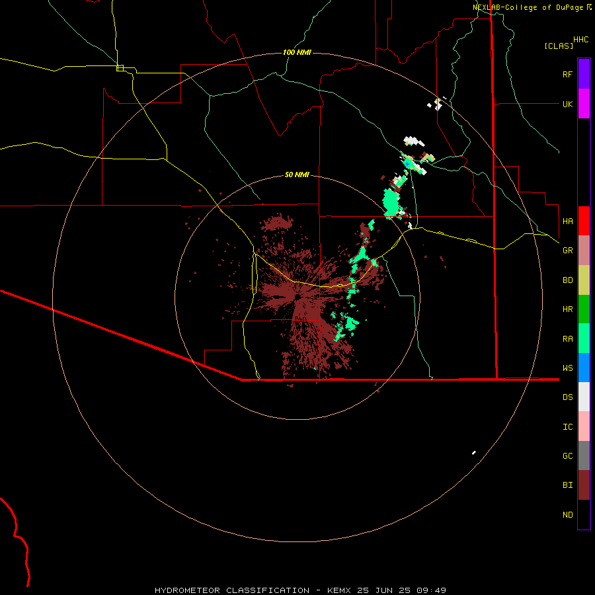This screenshot has height=595, width=595.
Task: Click the BI biological brown swatch
Action: tap(584, 485)
